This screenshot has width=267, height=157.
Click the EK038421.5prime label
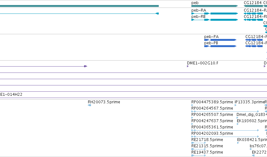[x=252, y=140]
